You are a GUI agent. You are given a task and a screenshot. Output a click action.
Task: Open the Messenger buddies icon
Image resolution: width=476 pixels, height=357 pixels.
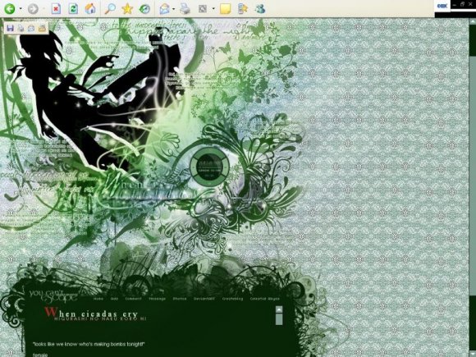click(x=260, y=9)
